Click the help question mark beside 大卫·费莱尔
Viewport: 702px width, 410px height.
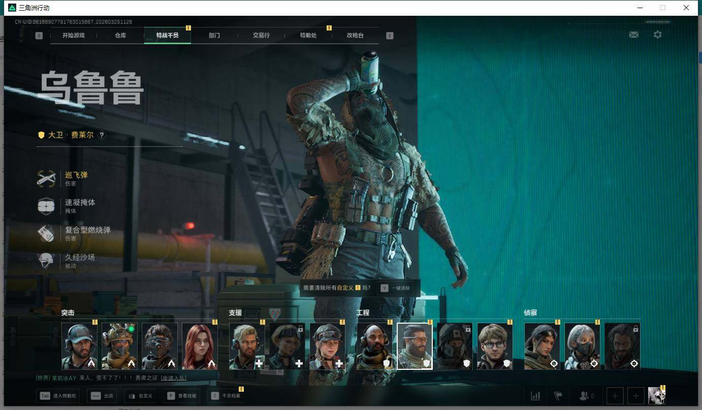pos(102,135)
